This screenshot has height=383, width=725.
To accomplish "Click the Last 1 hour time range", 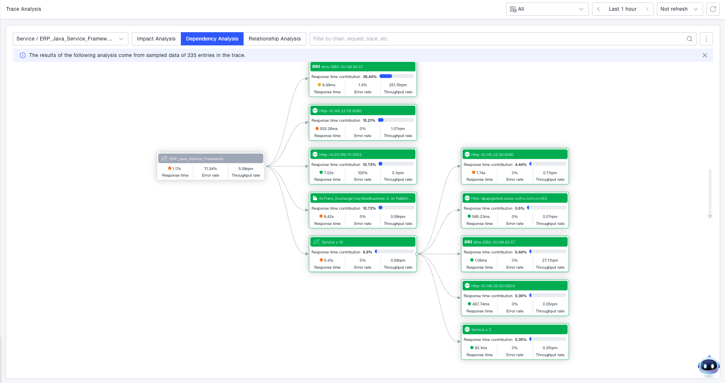I will (622, 9).
